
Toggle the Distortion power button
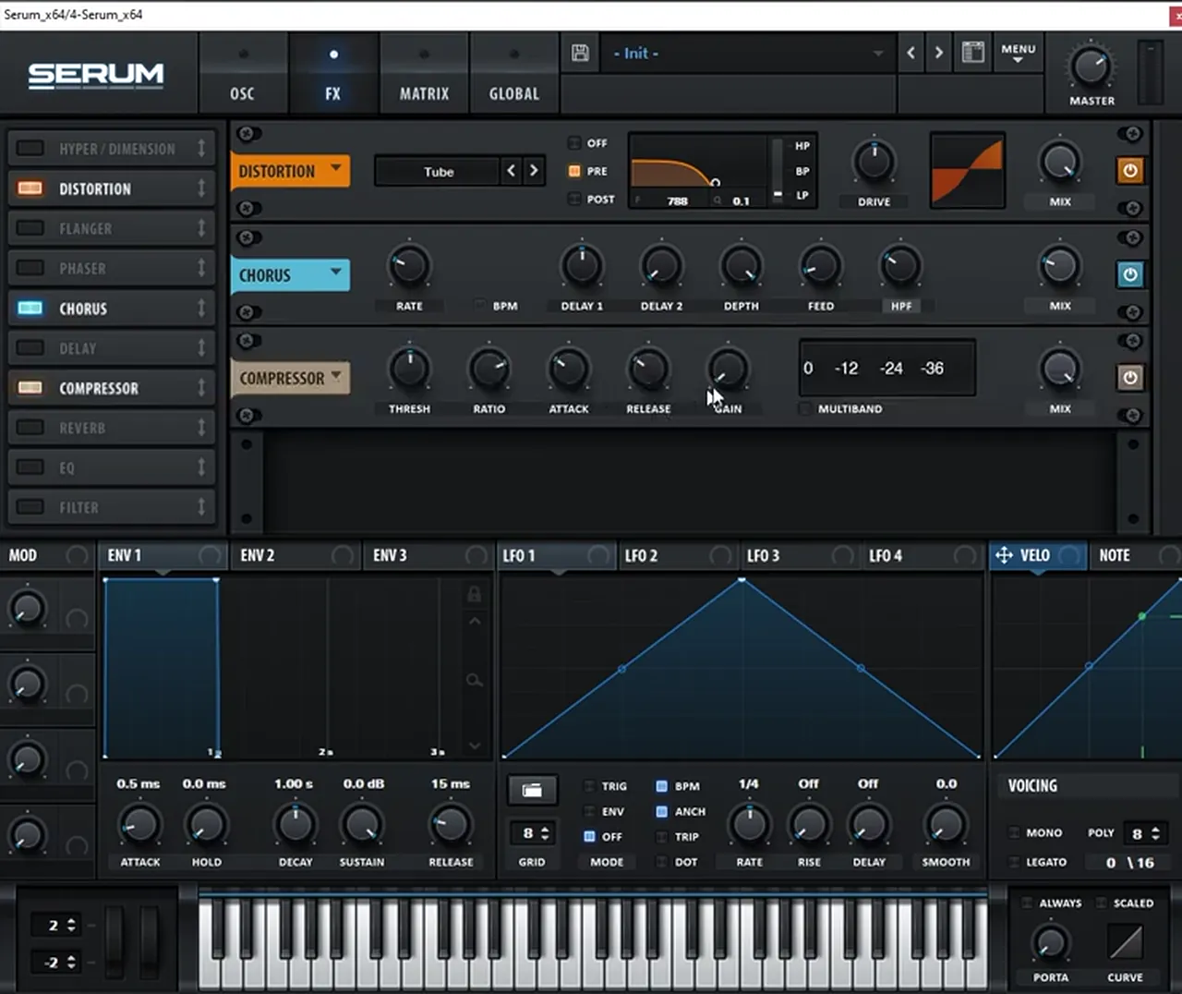[1130, 171]
